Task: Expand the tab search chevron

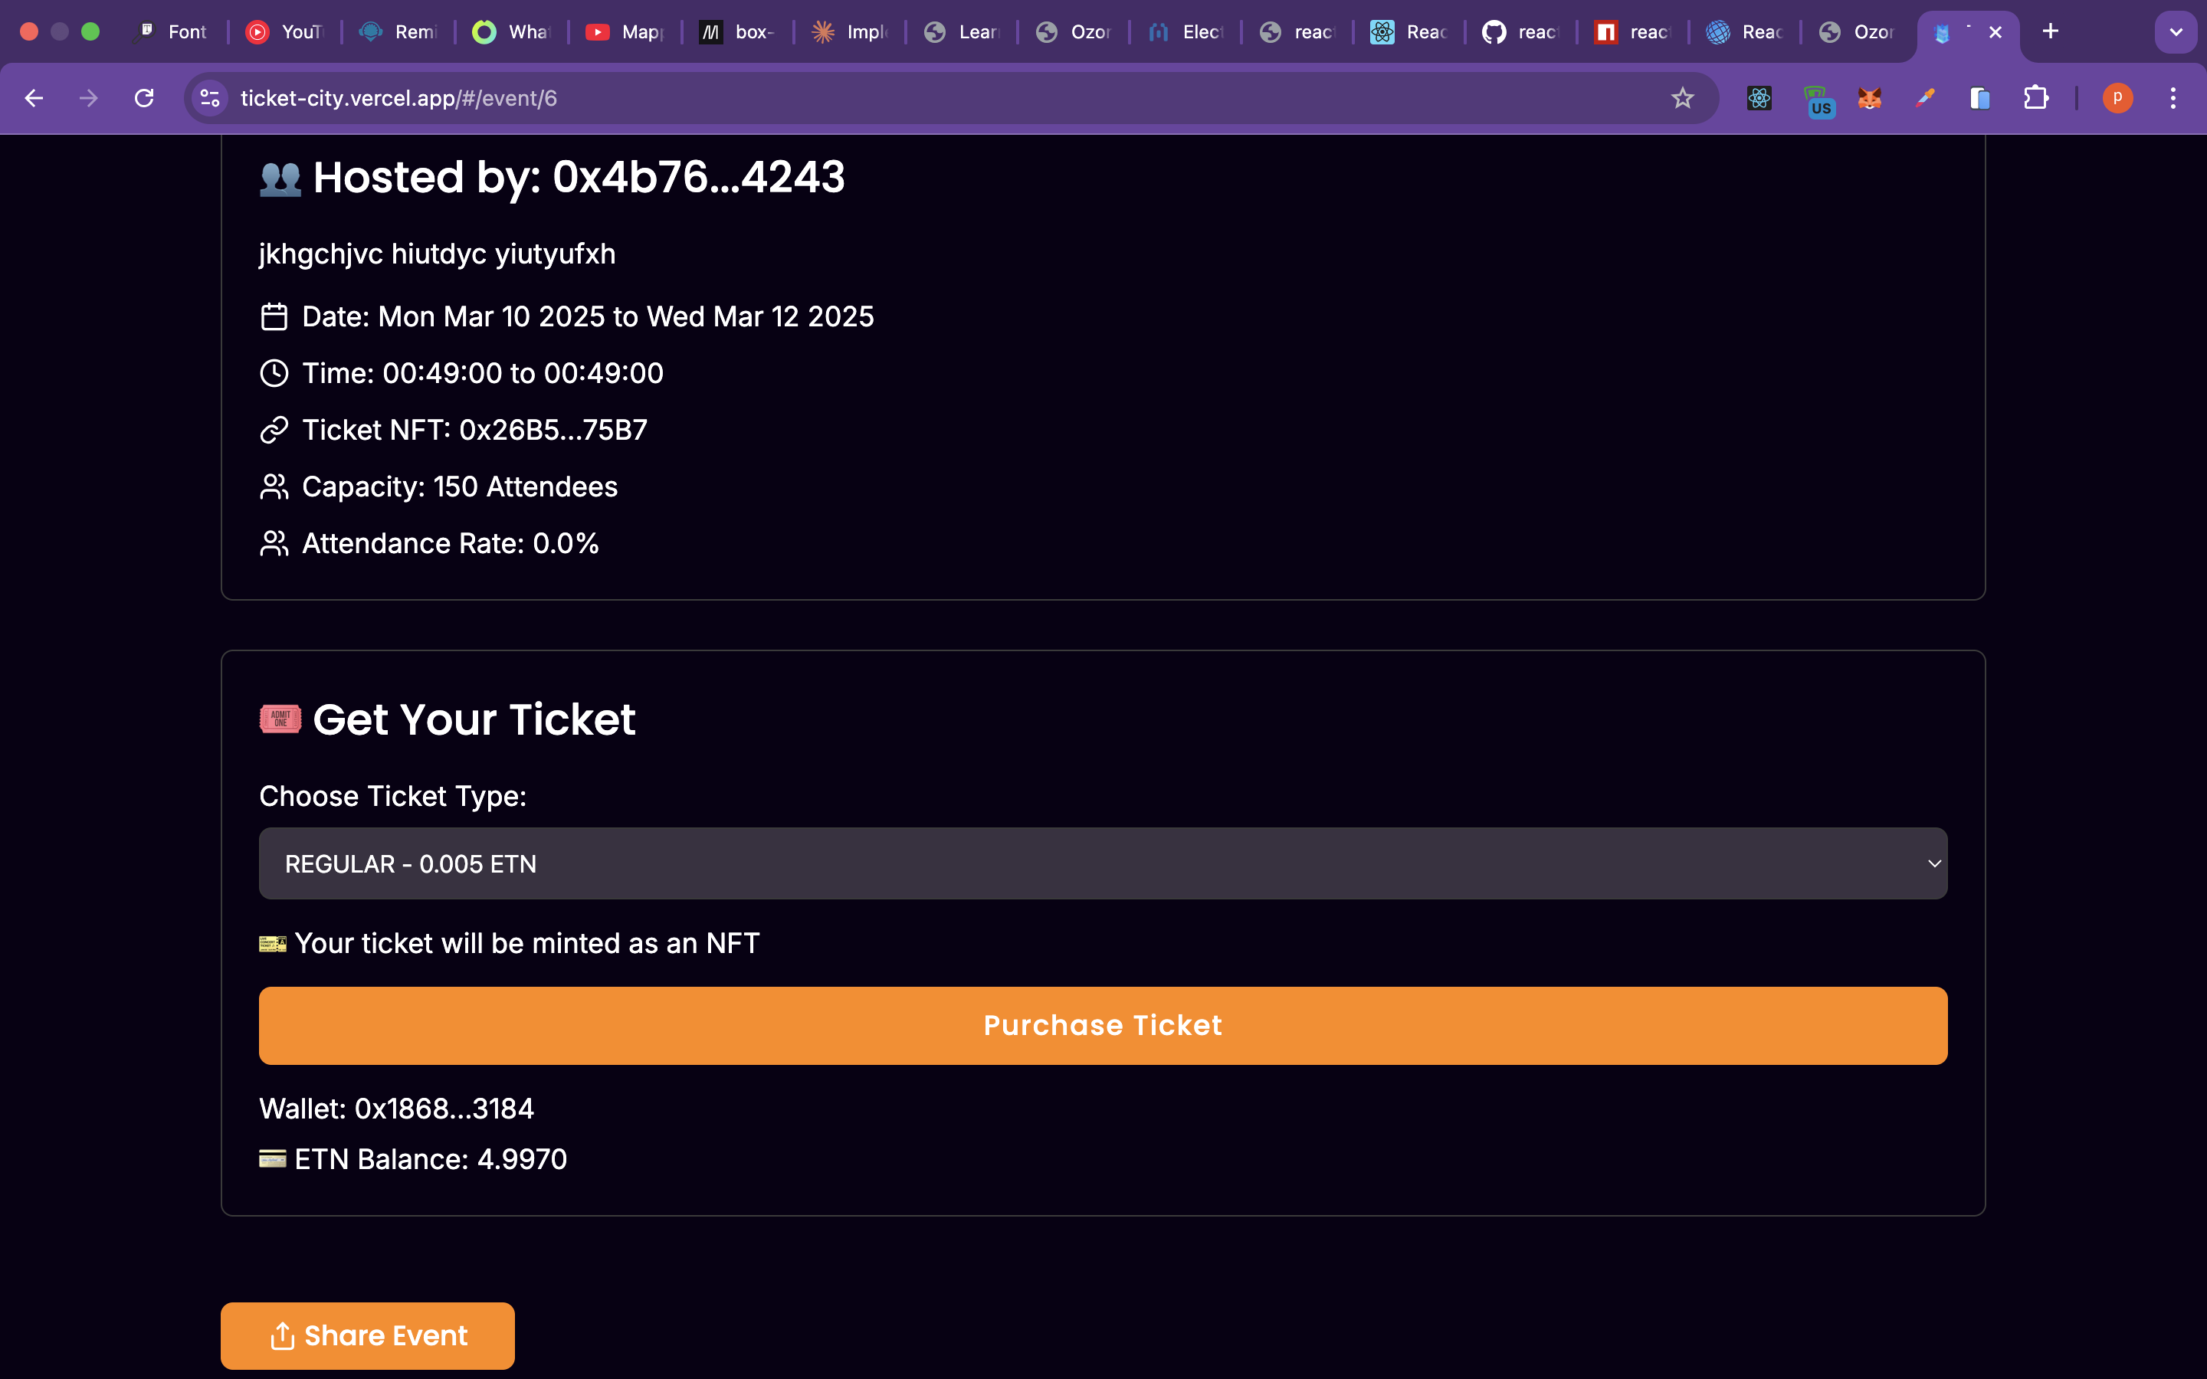Action: (x=2175, y=32)
